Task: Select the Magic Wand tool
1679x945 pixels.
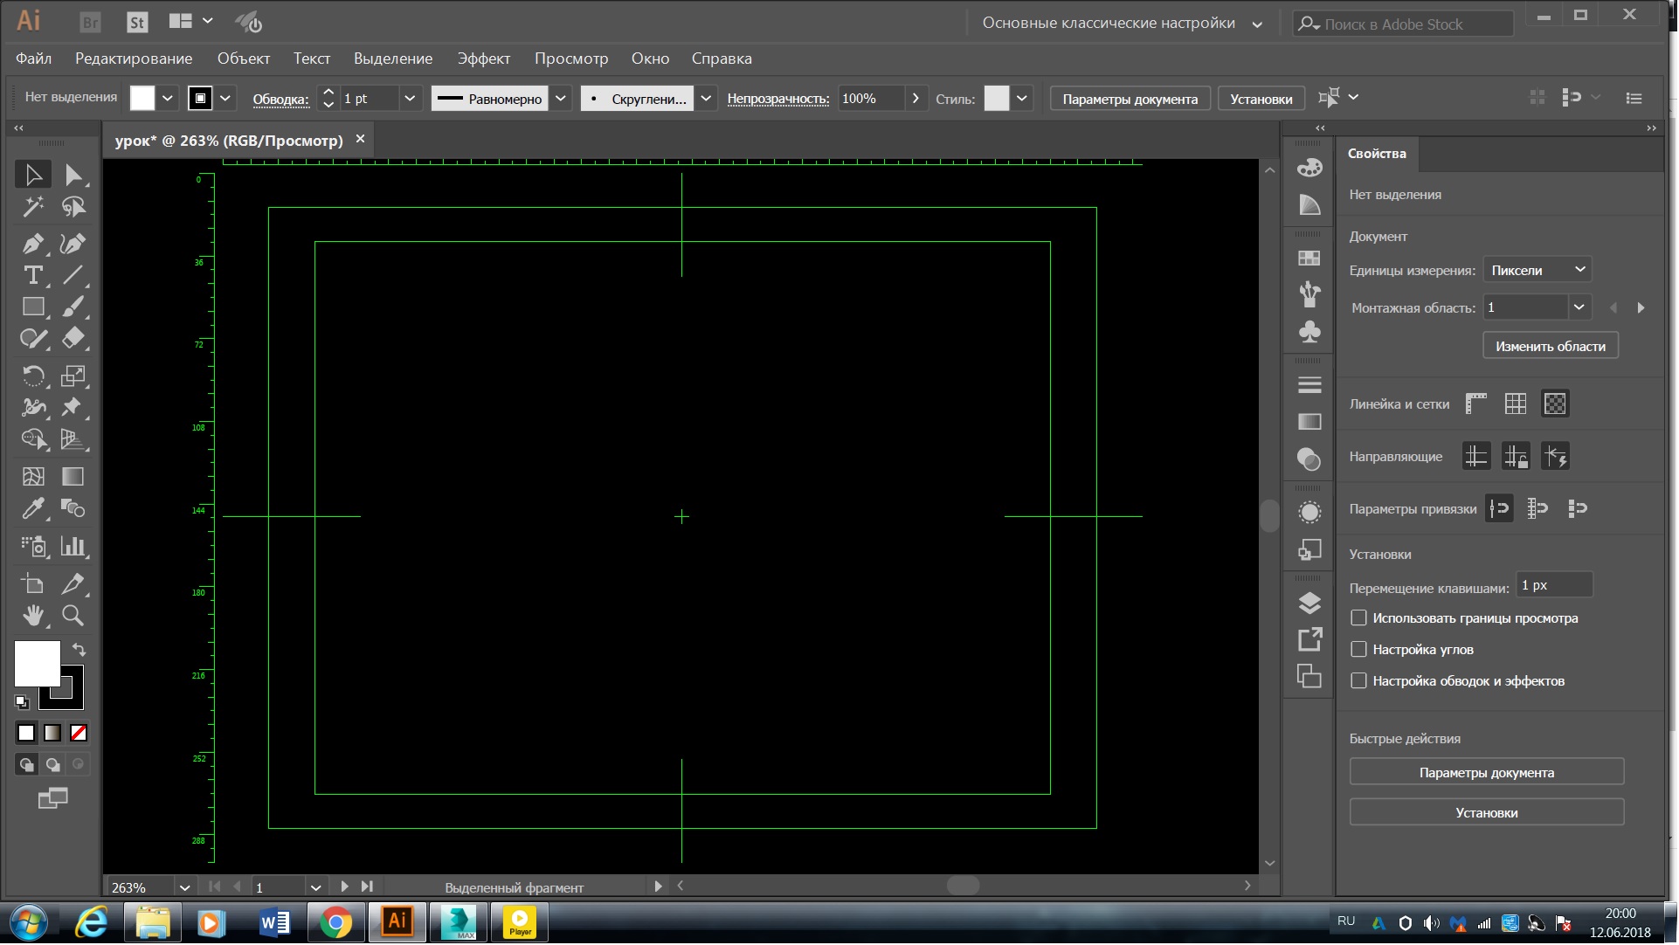Action: (x=33, y=207)
